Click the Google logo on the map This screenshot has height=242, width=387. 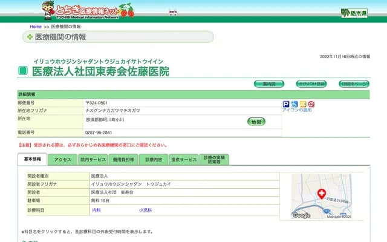[x=301, y=215]
